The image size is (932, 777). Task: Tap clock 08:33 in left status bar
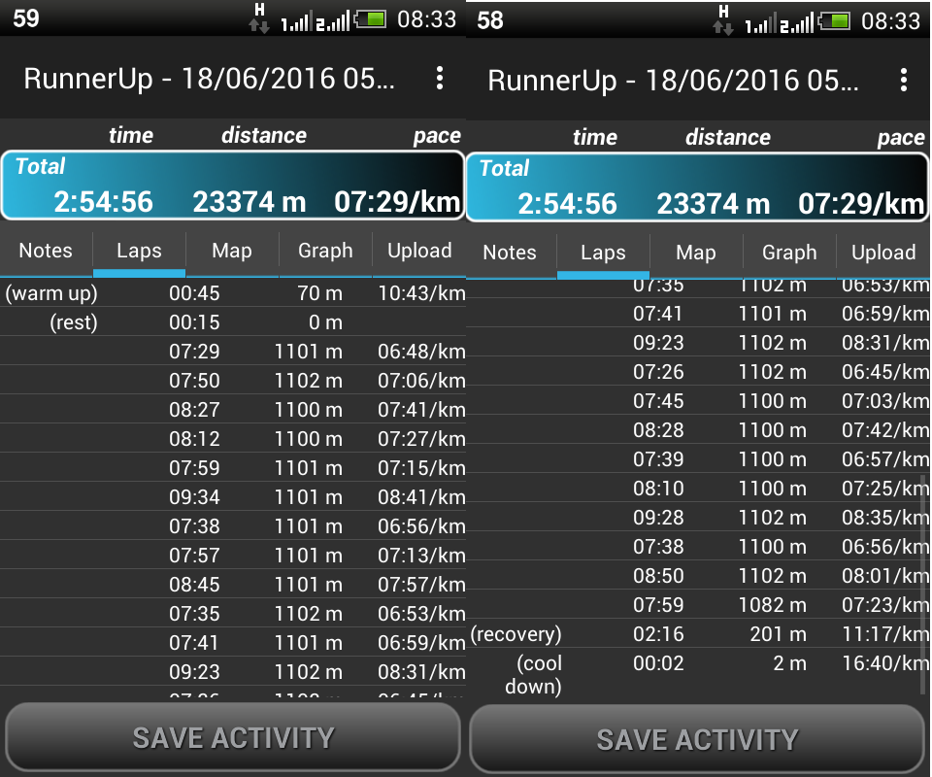(x=427, y=19)
